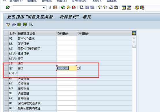Click the 物料确定 input cell for row AS
Image resolution: width=160 pixels, height=112 pixels.
point(66,88)
